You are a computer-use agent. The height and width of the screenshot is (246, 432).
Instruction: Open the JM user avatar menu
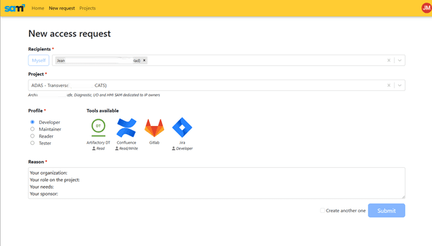pos(427,8)
